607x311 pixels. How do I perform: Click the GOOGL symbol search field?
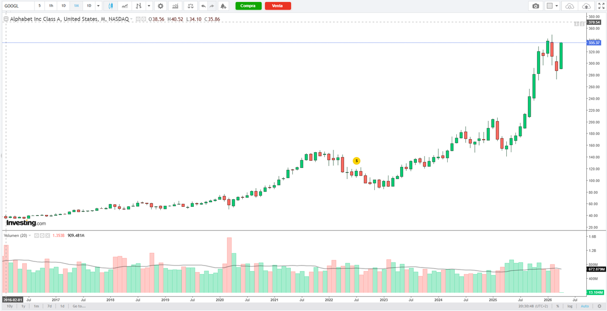pos(18,6)
